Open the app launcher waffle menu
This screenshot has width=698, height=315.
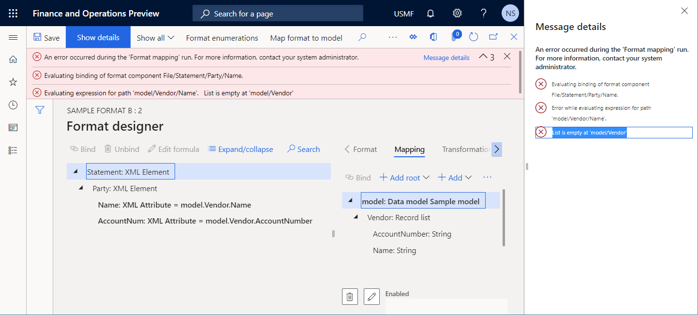point(13,13)
